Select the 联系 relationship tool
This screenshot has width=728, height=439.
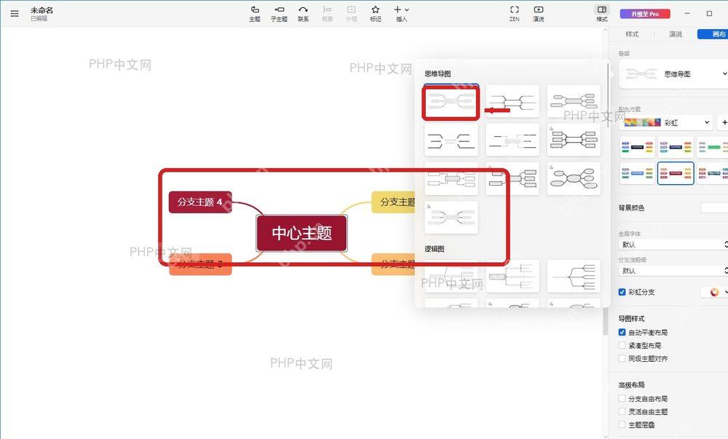303,13
